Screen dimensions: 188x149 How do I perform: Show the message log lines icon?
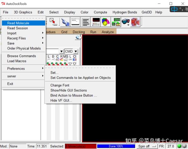tap(86, 22)
